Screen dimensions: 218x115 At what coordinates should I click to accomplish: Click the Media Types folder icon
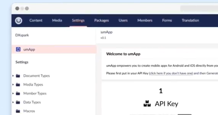(x=18, y=85)
